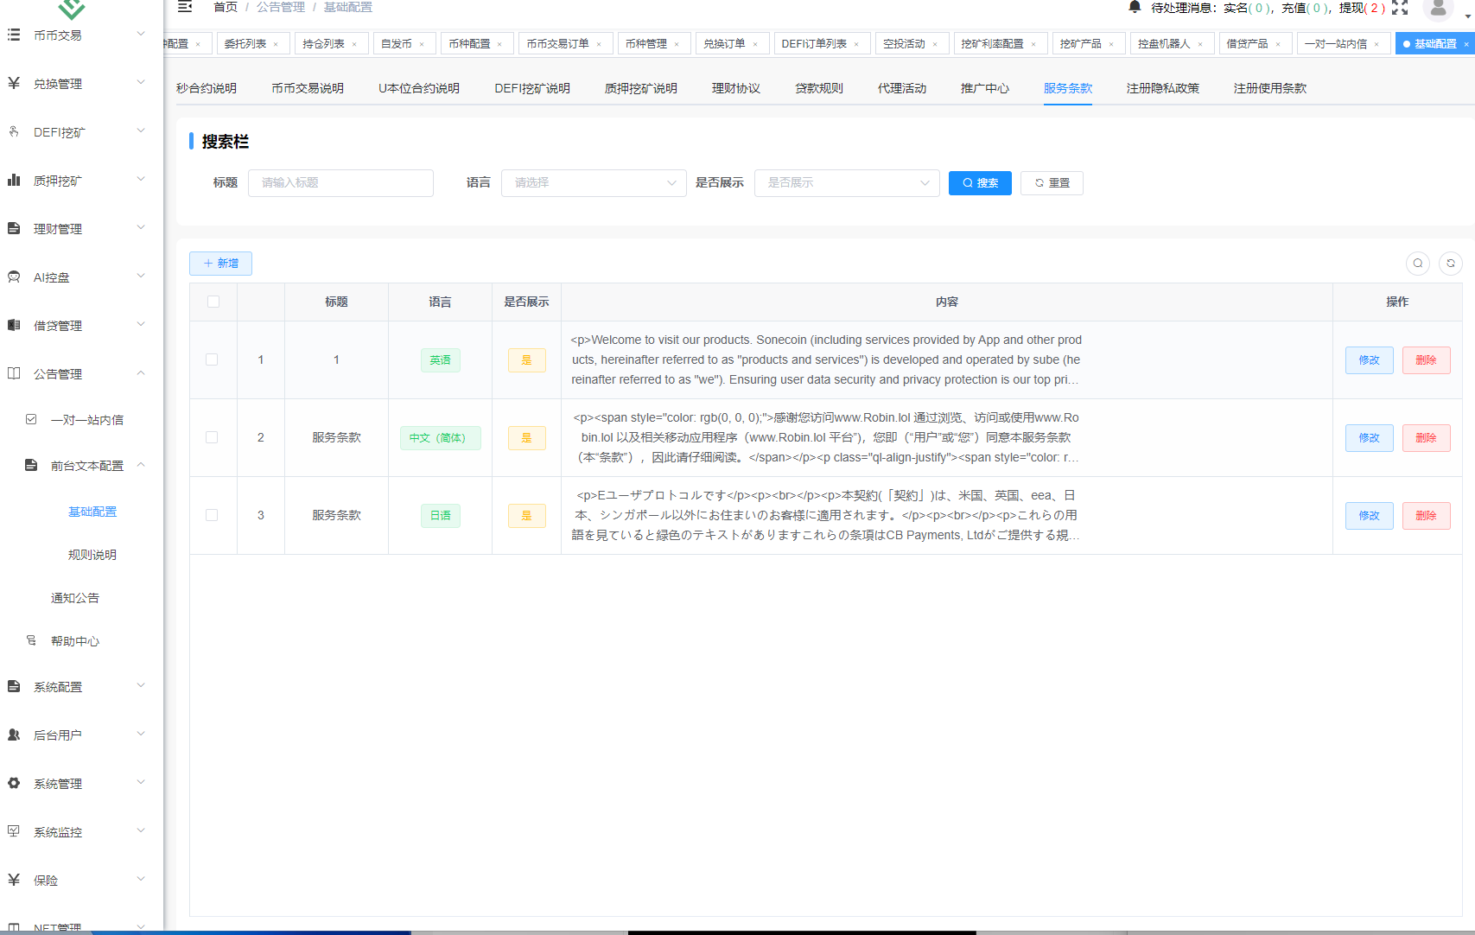The width and height of the screenshot is (1475, 935).
Task: Click 删除 for row 1
Action: (1426, 360)
